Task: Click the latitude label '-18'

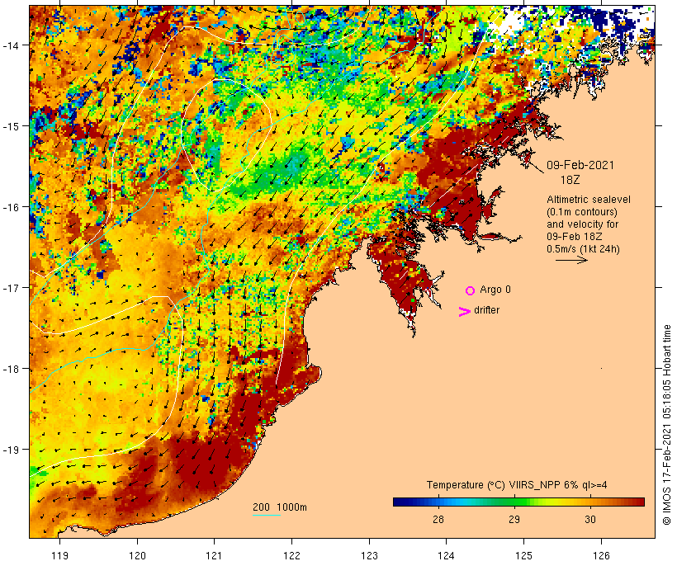Action: pos(10,369)
